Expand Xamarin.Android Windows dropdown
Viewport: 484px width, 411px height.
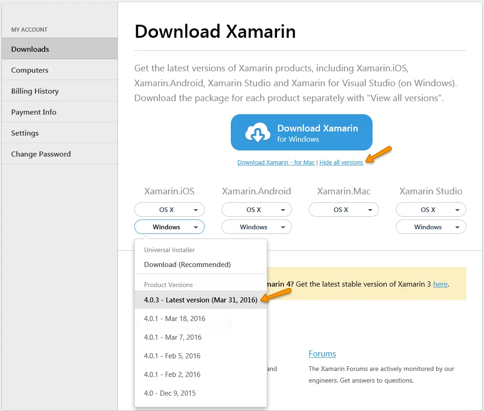[x=256, y=227]
